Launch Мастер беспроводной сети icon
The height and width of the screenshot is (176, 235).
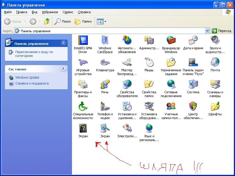[127, 62]
